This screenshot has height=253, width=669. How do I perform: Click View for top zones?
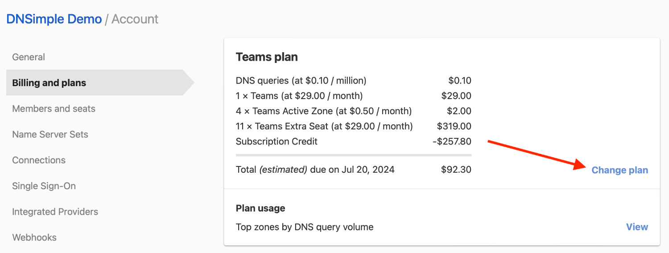pos(637,227)
